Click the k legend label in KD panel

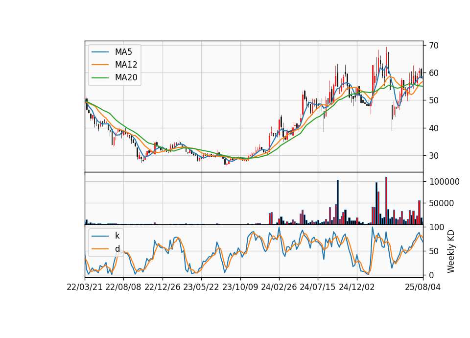point(117,236)
